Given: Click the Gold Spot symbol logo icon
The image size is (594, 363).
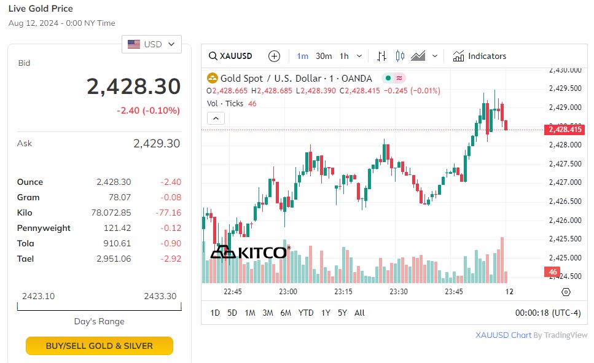Looking at the screenshot, I should pos(213,78).
